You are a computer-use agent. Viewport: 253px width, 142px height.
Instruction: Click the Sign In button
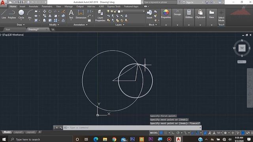point(188,2)
